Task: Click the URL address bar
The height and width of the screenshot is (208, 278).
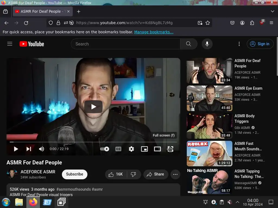Action: click(x=124, y=23)
